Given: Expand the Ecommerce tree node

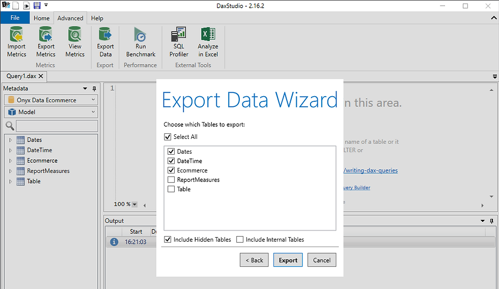Looking at the screenshot, I should coord(10,161).
